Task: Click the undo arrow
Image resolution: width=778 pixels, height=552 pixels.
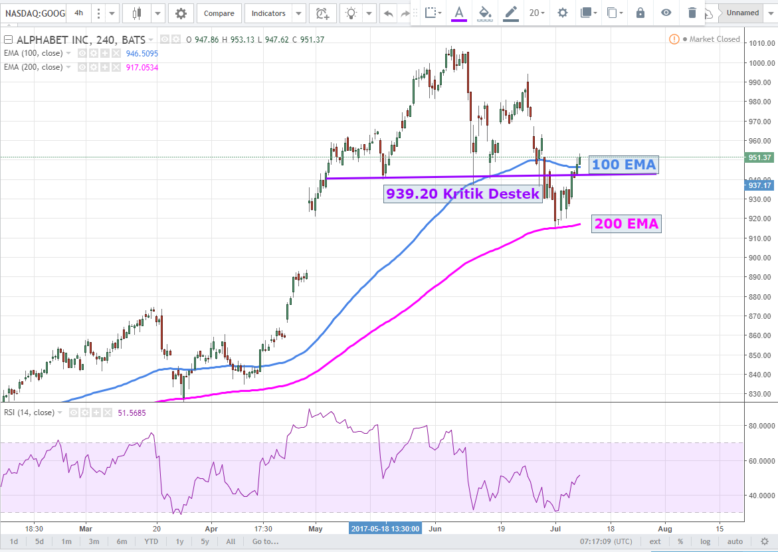Action: coord(389,13)
